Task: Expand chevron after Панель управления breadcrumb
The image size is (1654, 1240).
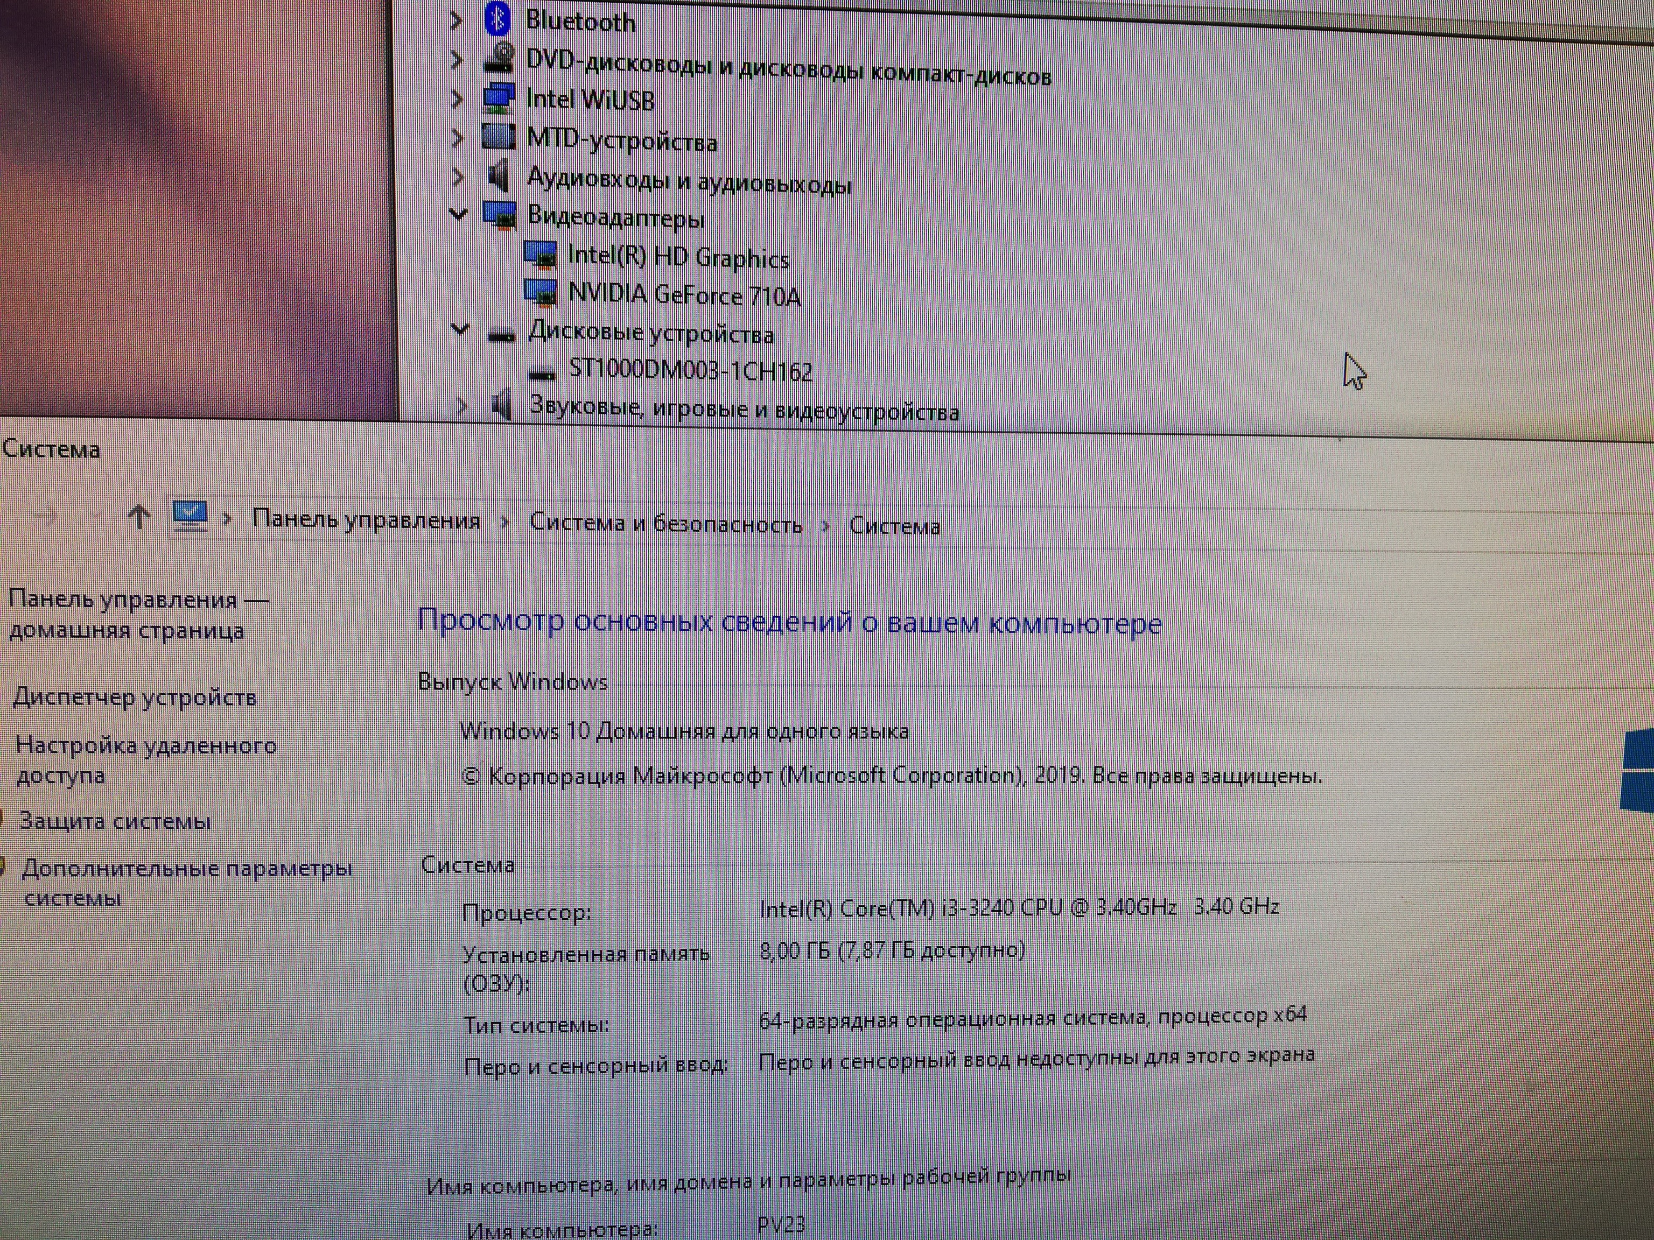Action: [x=506, y=522]
